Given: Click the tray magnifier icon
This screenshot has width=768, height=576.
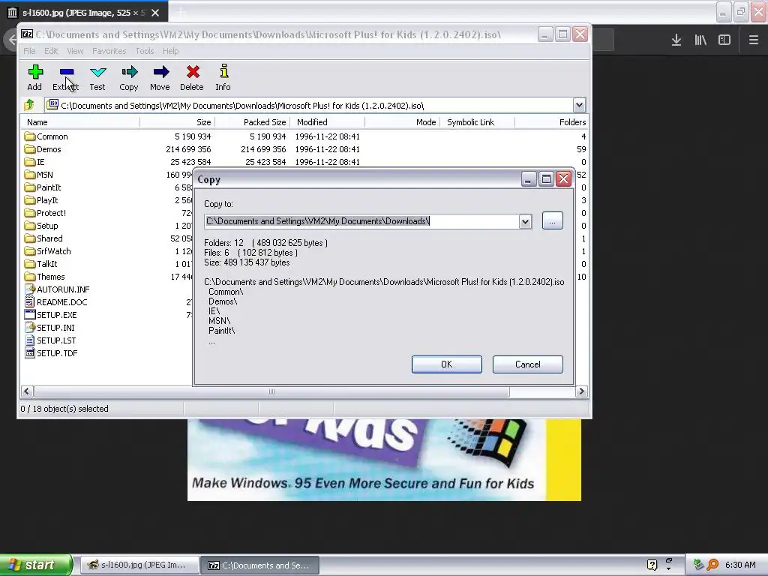Looking at the screenshot, I should (x=713, y=565).
